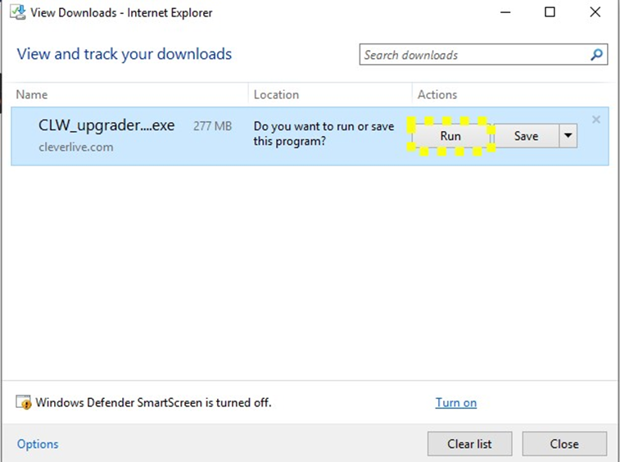Click the View Downloads title bar icon

18,12
